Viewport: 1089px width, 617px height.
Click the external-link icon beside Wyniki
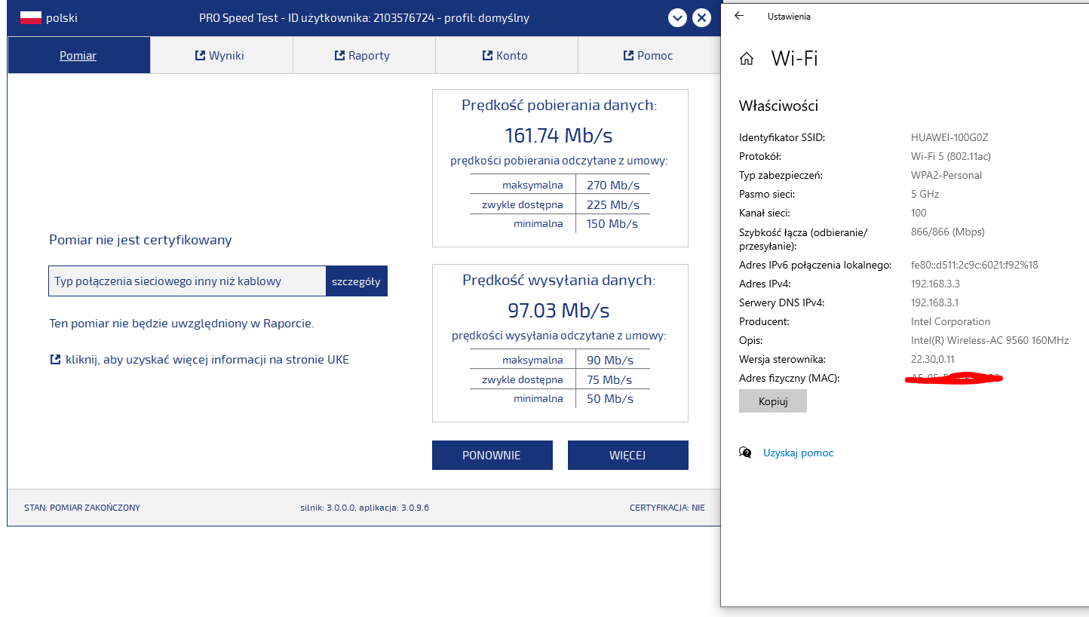(x=200, y=55)
